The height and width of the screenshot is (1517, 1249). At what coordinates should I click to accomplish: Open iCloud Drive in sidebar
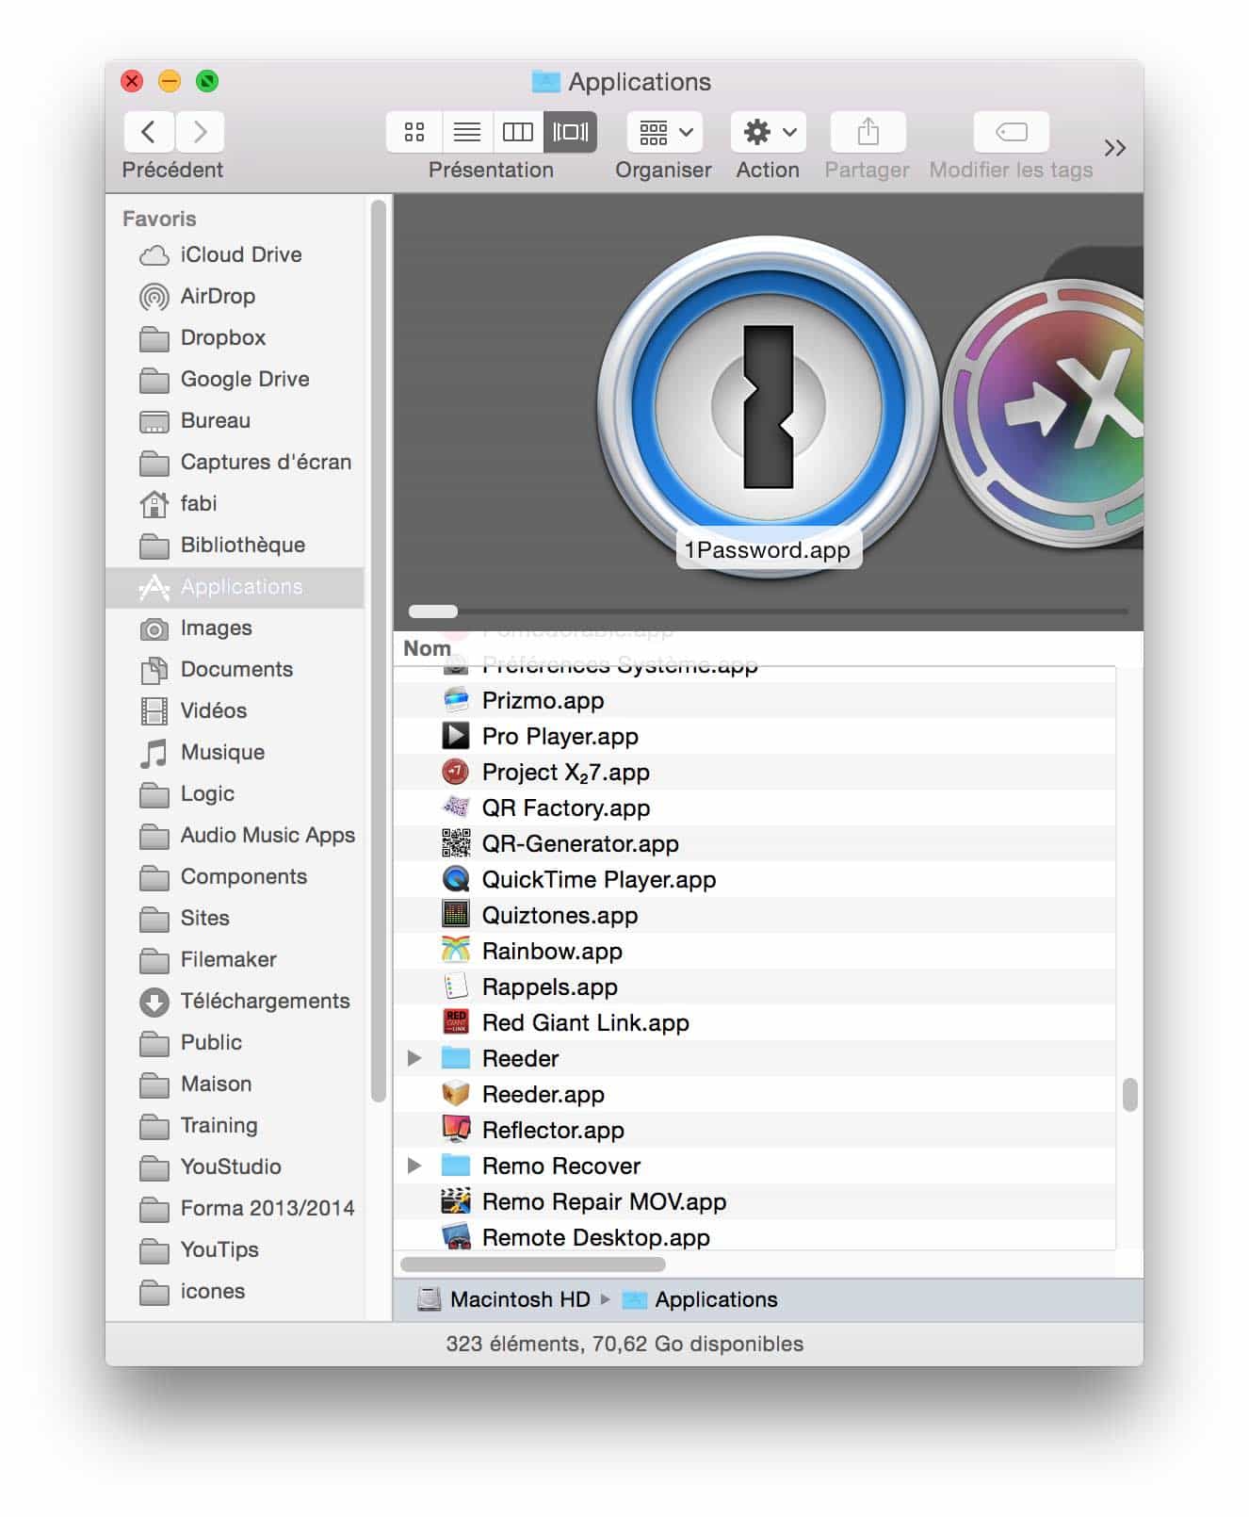pos(235,254)
